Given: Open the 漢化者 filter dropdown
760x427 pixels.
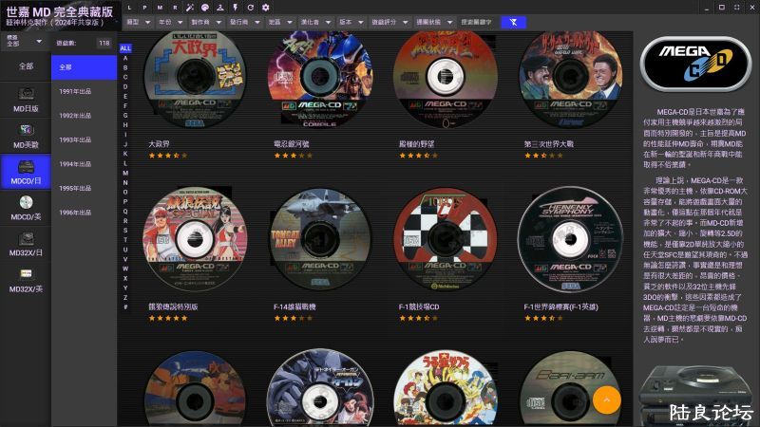Looking at the screenshot, I should (315, 22).
